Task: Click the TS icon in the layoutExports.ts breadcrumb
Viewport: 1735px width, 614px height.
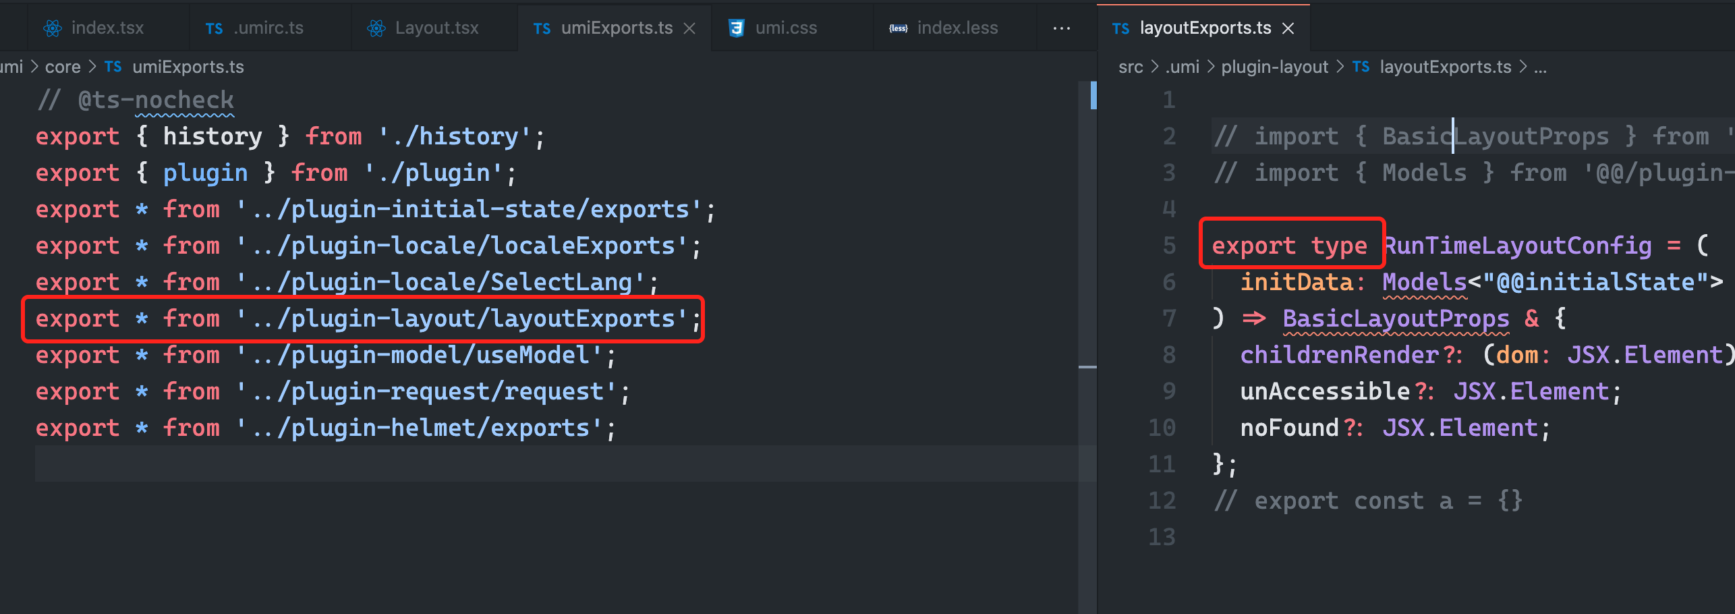Action: pyautogui.click(x=1361, y=66)
